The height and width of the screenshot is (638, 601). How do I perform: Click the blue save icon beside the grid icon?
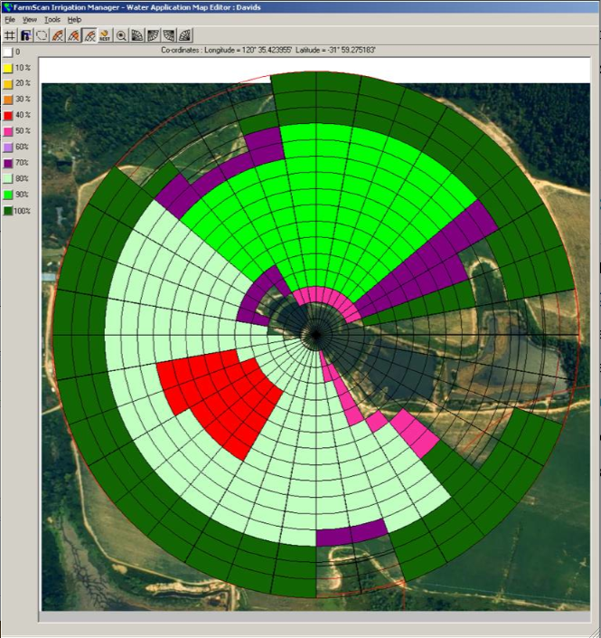[26, 36]
